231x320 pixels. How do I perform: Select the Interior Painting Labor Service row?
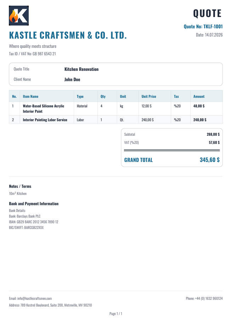[x=116, y=119]
